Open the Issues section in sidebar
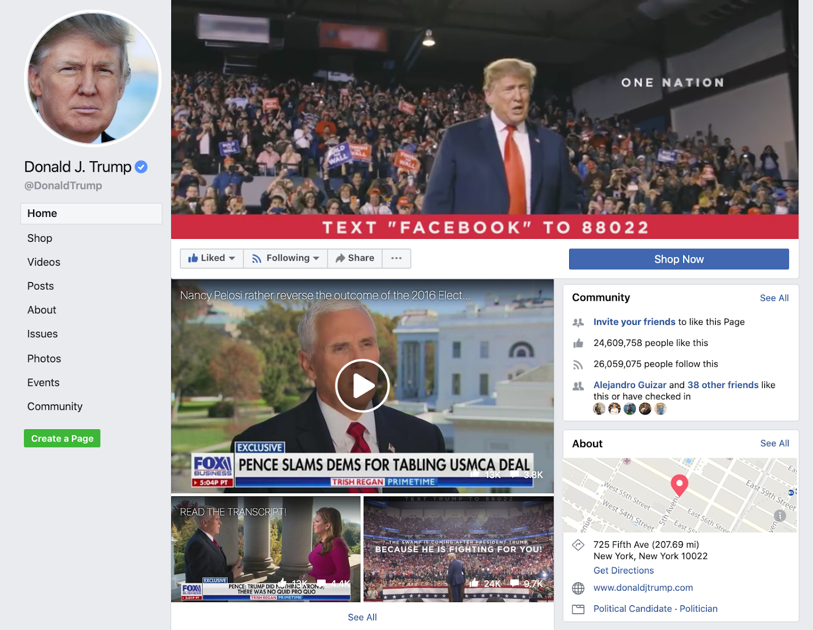 point(43,334)
